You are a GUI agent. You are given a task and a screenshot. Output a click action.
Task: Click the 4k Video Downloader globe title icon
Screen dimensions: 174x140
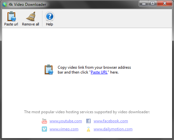click(5, 5)
